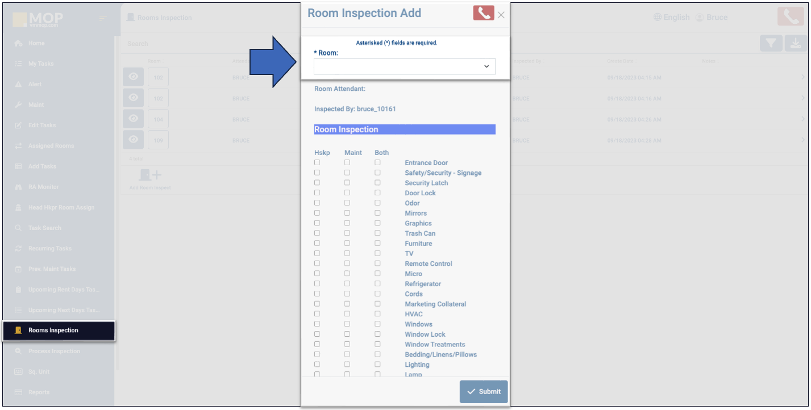Click the Add Room Inspect icon
This screenshot has height=410, width=811.
tap(150, 176)
